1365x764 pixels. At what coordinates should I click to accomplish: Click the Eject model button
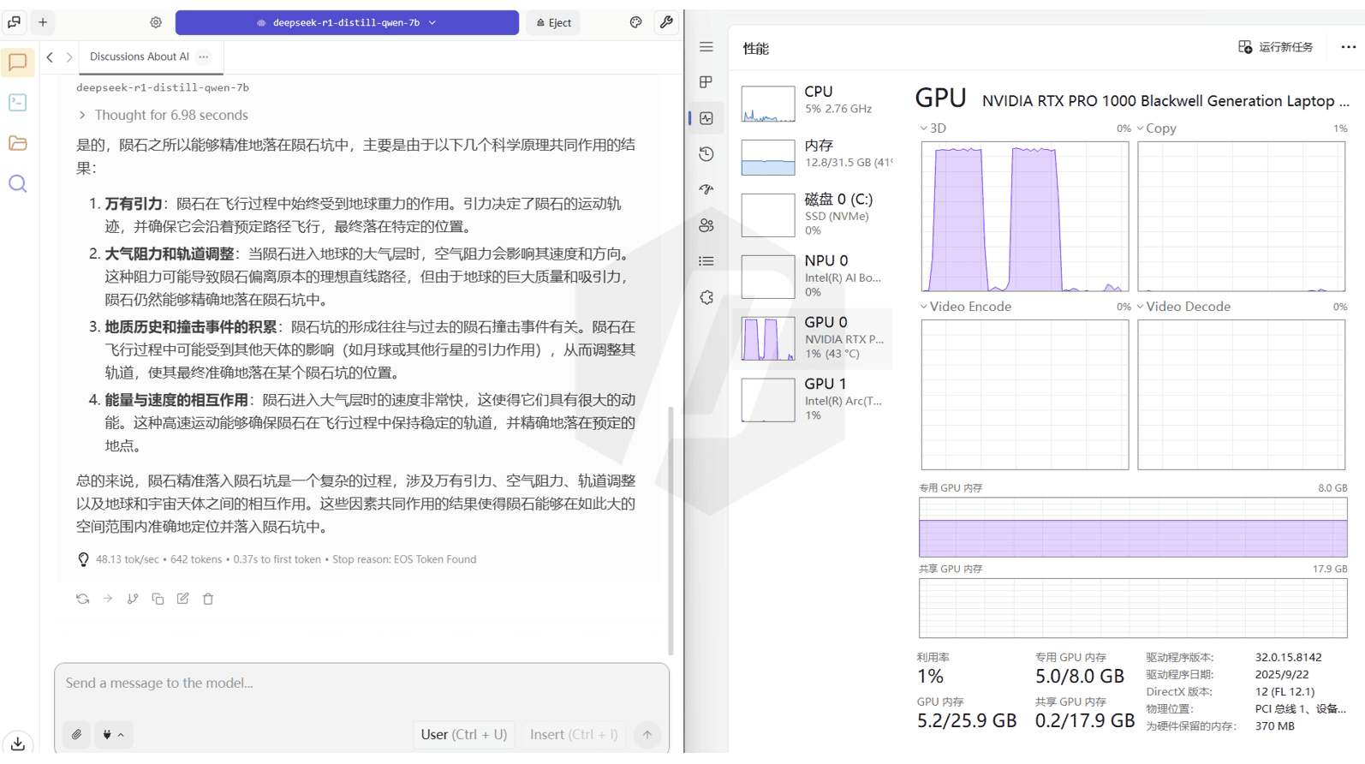pyautogui.click(x=553, y=22)
